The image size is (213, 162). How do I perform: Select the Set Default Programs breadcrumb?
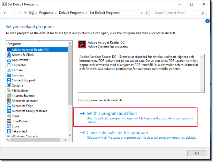105,13
